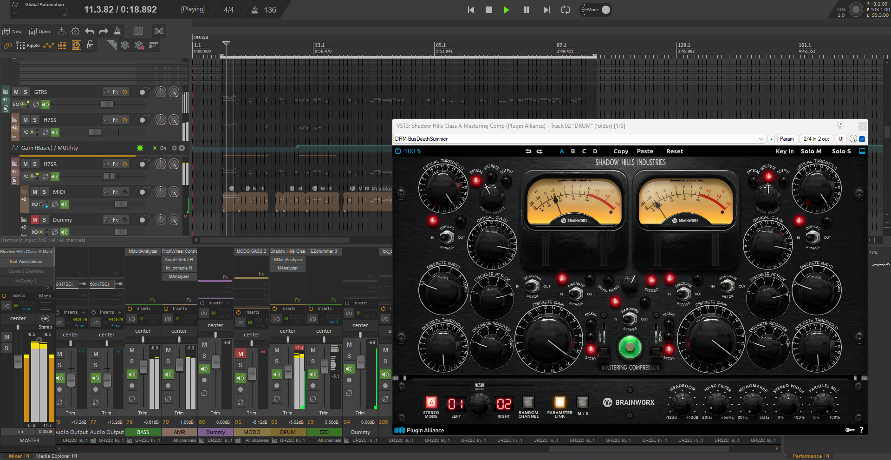
Task: Click the ruler icon in toolbar
Action: point(111,45)
